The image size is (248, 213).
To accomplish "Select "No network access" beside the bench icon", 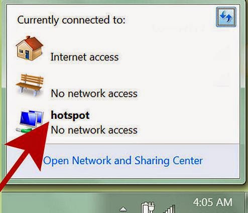I will click(x=94, y=93).
